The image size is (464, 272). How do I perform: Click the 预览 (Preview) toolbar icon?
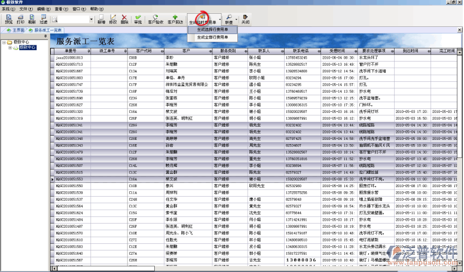tap(8, 19)
